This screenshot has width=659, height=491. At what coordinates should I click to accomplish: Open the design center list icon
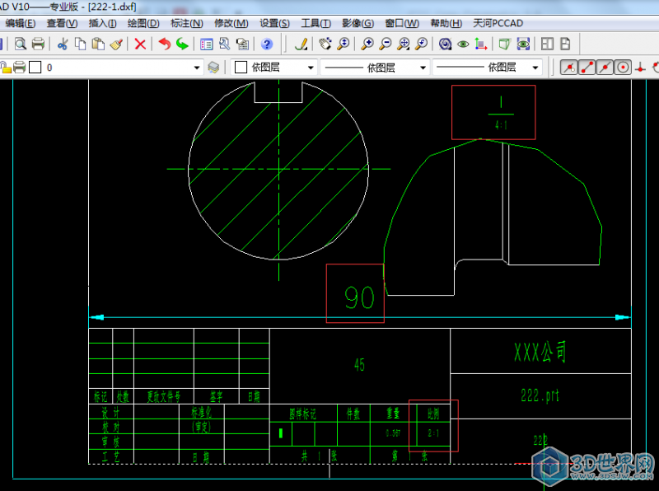tap(242, 44)
